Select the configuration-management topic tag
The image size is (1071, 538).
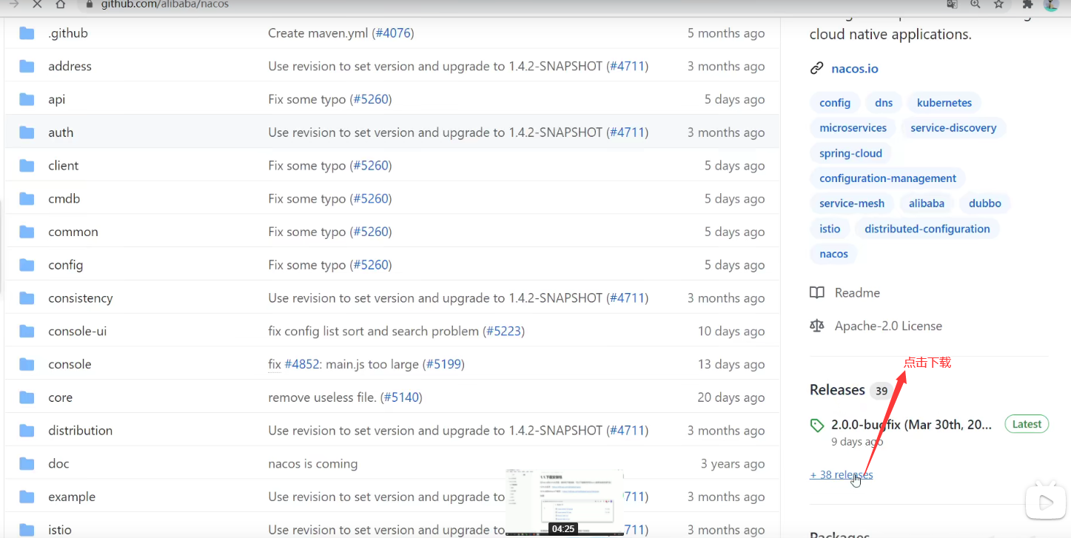click(887, 178)
